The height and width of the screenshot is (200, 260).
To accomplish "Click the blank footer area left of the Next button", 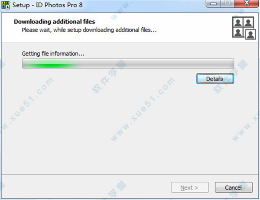I will (86, 187).
